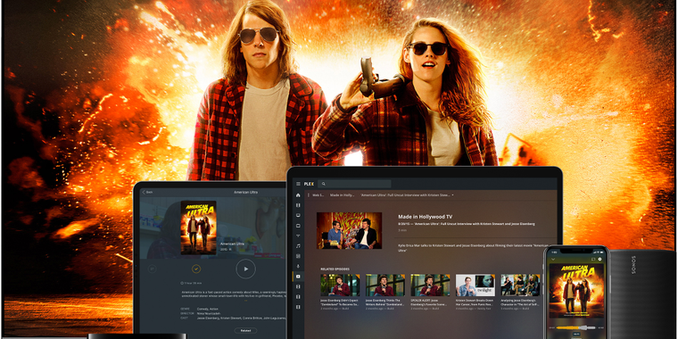Go to Home in Plex sidebar
This screenshot has height=339, width=678.
[298, 195]
